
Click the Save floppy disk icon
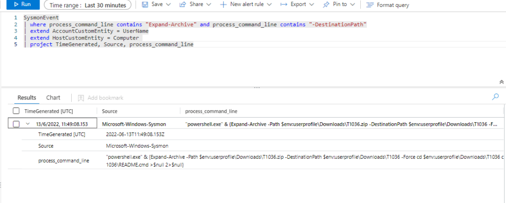tap(145, 4)
